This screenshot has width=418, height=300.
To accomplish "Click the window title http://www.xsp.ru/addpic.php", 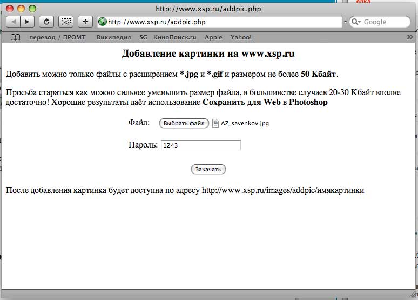I will (208, 9).
